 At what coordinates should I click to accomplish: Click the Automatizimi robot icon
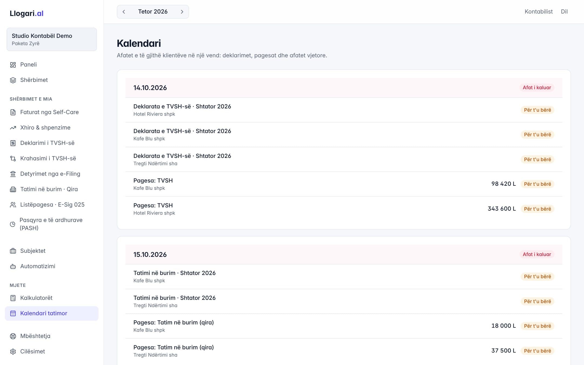(13, 266)
